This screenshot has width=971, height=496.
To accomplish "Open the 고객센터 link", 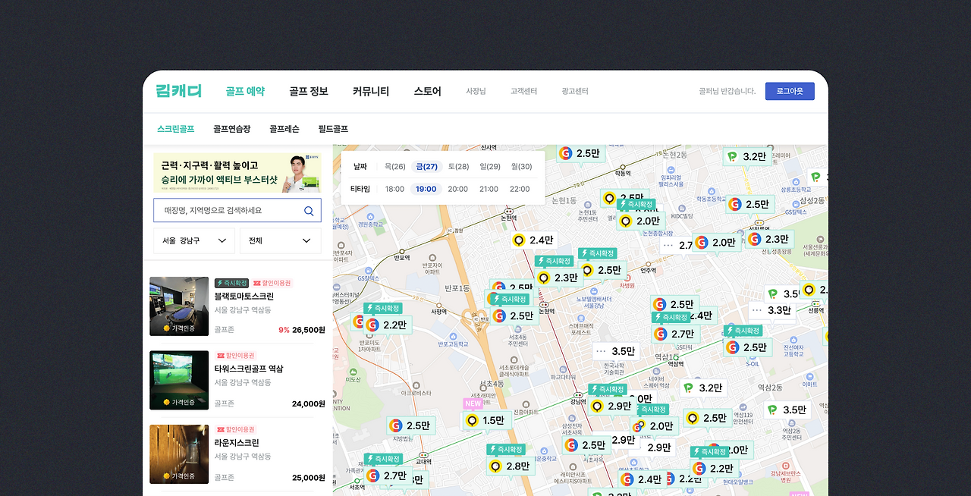I will [523, 91].
